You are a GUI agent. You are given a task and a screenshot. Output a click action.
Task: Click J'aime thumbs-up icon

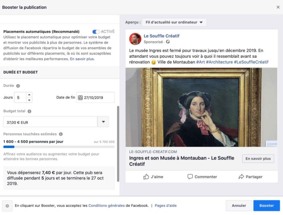pyautogui.click(x=146, y=177)
